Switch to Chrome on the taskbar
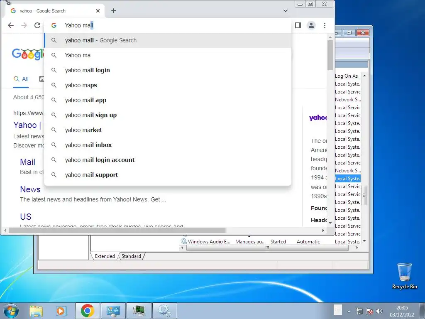The width and height of the screenshot is (425, 319). (x=87, y=311)
